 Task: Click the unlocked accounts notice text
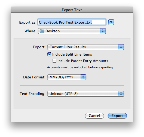pos(80,67)
